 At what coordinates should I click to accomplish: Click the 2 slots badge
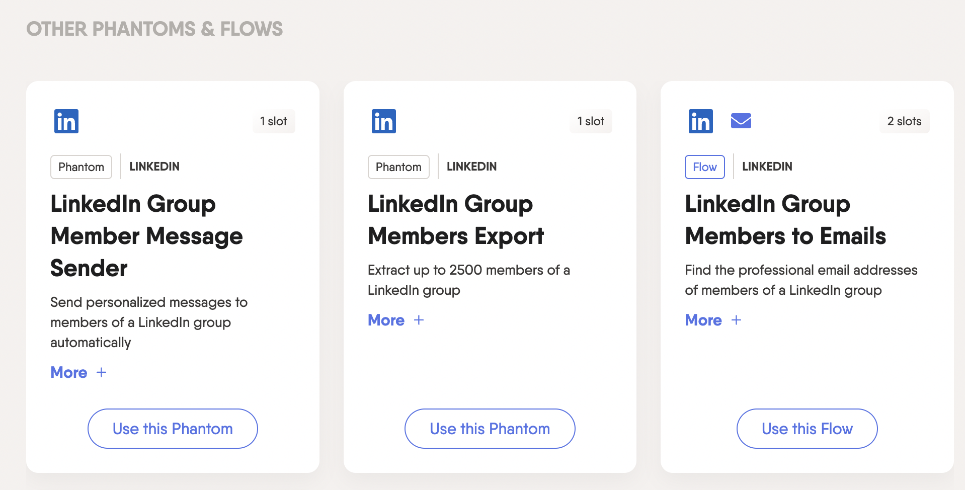pos(904,121)
